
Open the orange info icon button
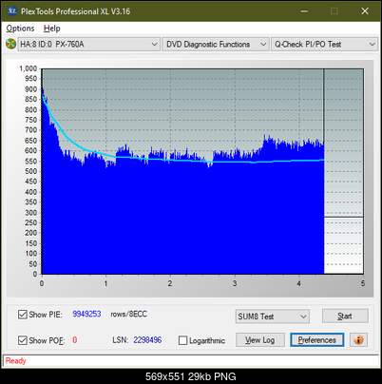click(358, 340)
